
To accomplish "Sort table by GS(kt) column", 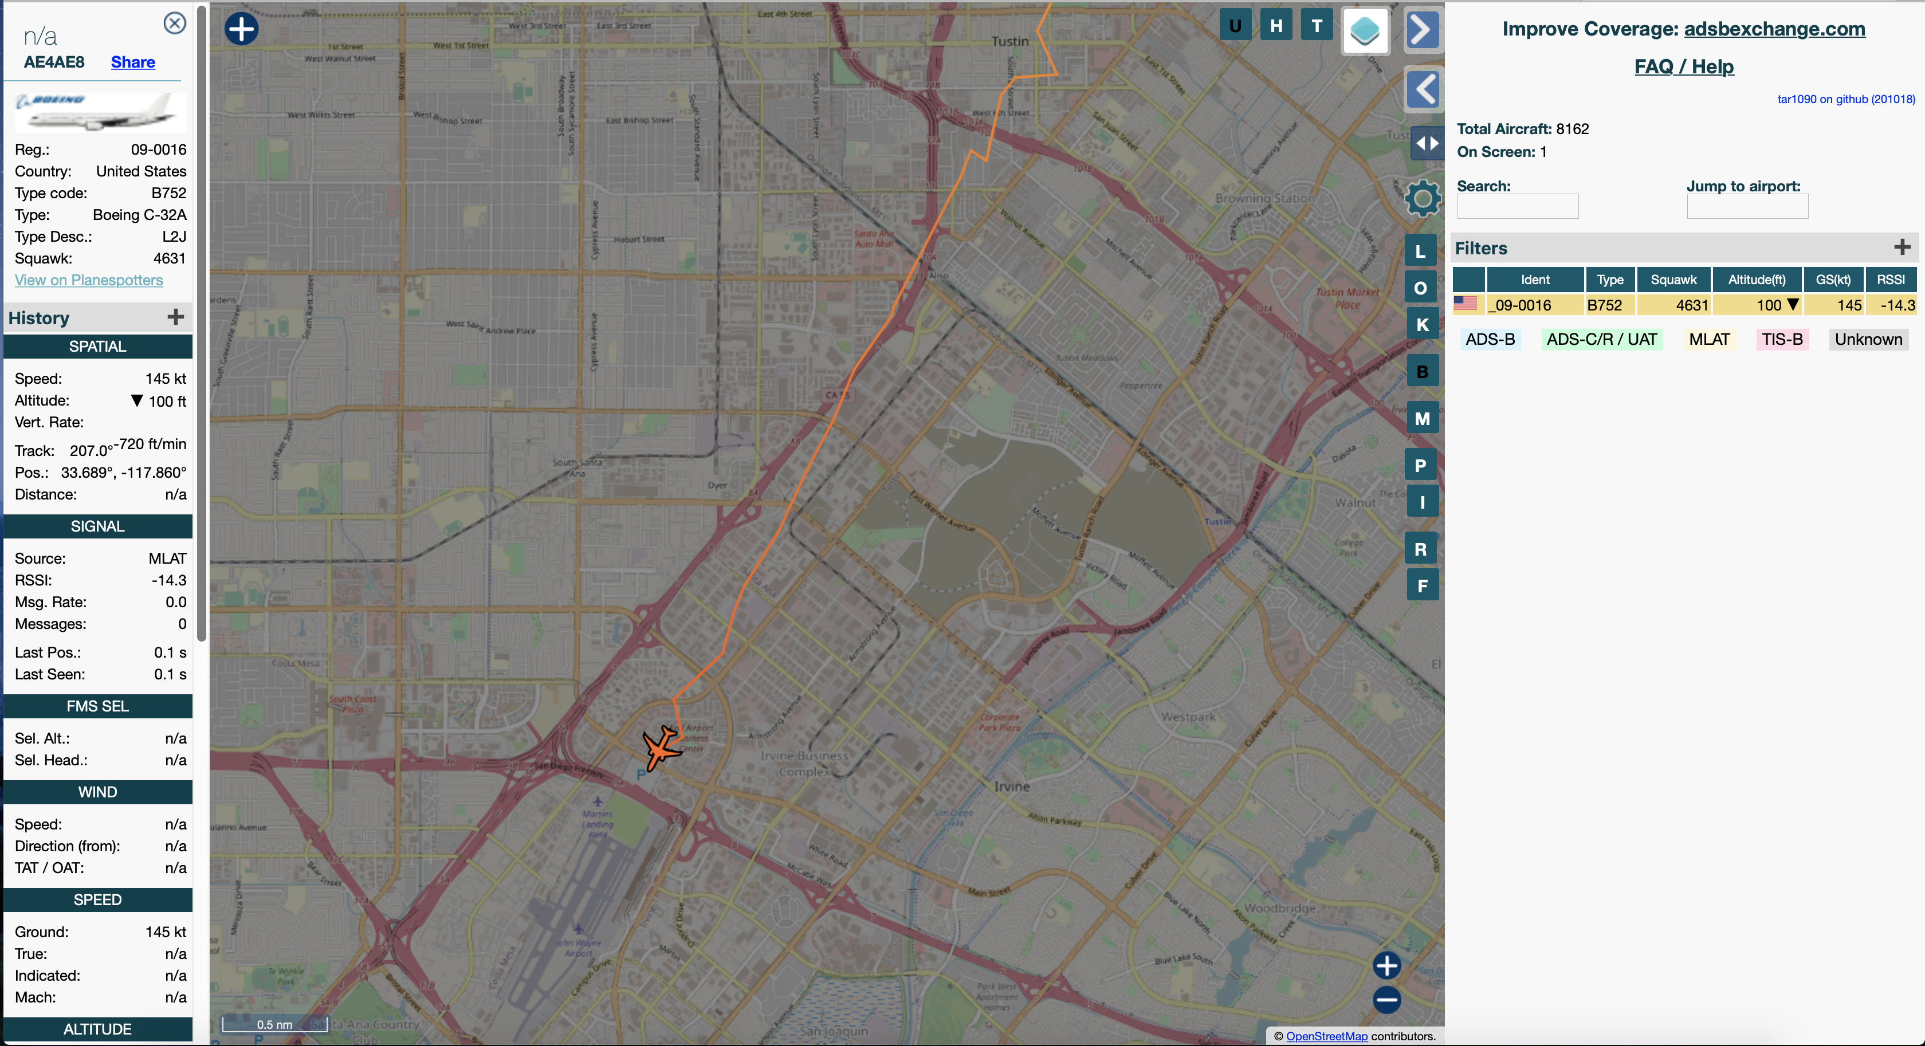I will [1834, 280].
